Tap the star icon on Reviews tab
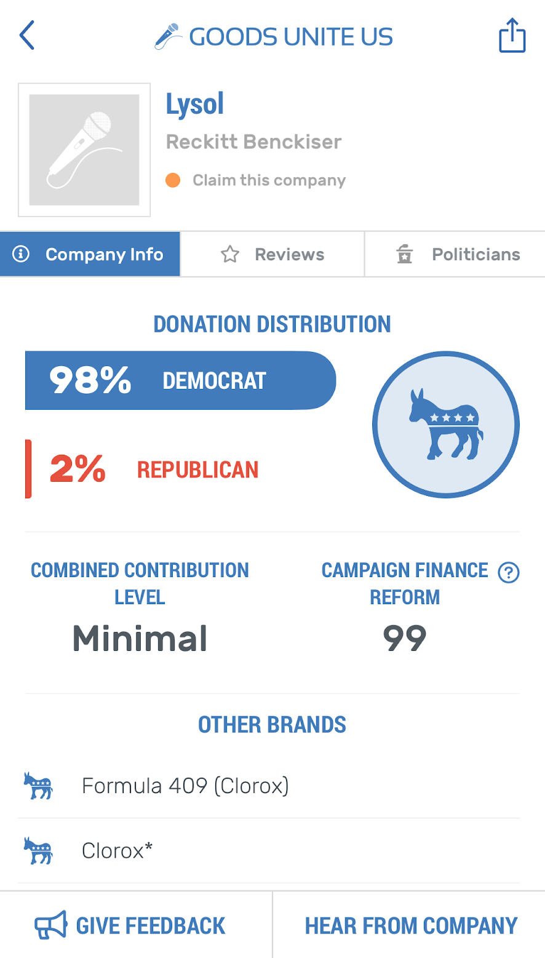The height and width of the screenshot is (958, 545). [x=229, y=254]
